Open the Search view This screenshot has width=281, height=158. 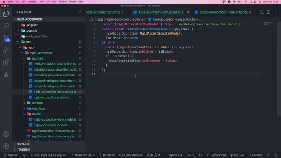tap(6, 25)
